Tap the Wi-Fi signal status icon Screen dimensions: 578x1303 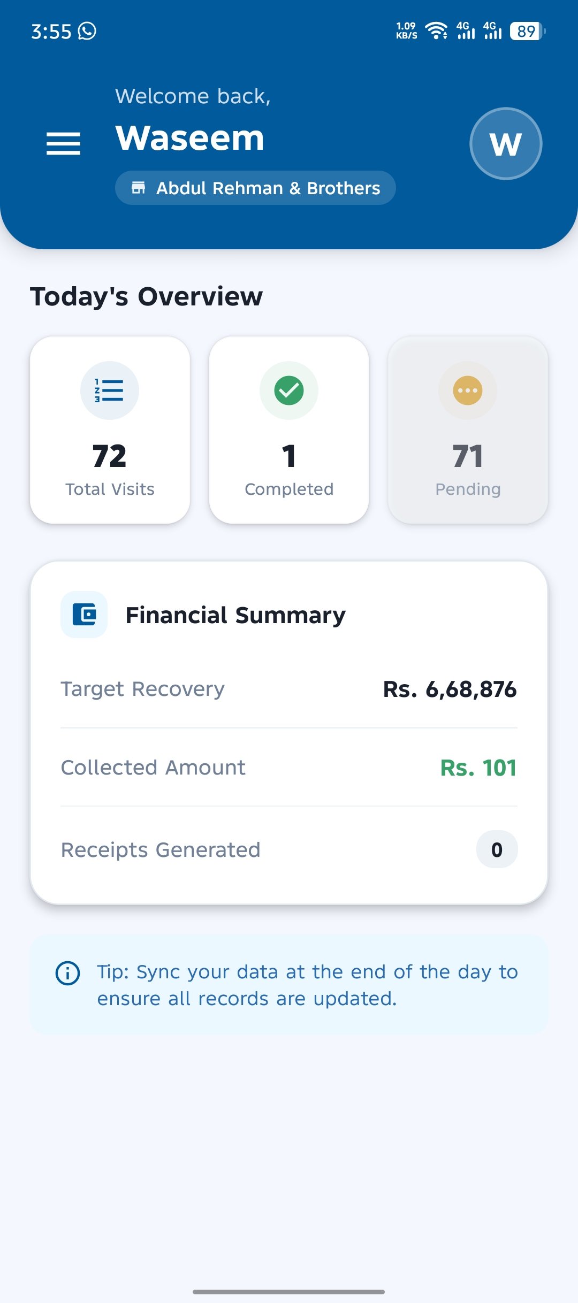coord(436,31)
